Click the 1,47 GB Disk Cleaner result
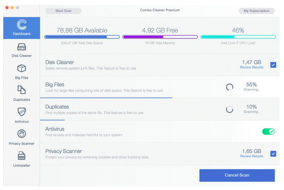The height and width of the screenshot is (190, 284). 252,62
